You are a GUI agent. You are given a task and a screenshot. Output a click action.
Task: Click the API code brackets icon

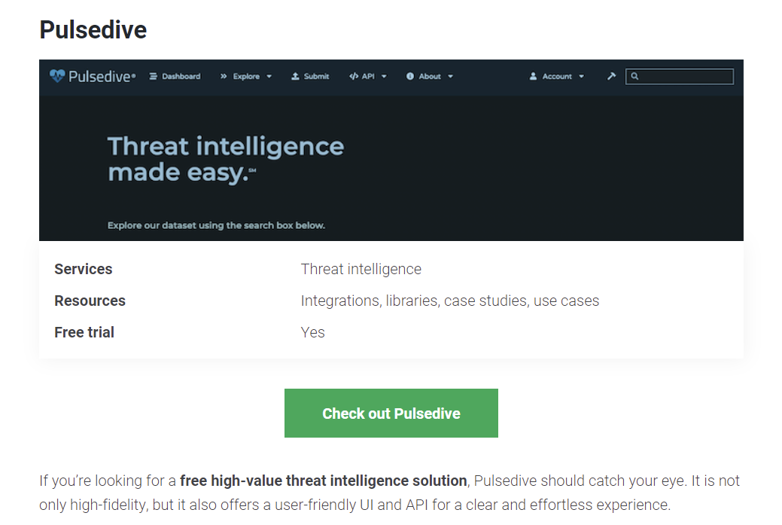[x=354, y=76]
